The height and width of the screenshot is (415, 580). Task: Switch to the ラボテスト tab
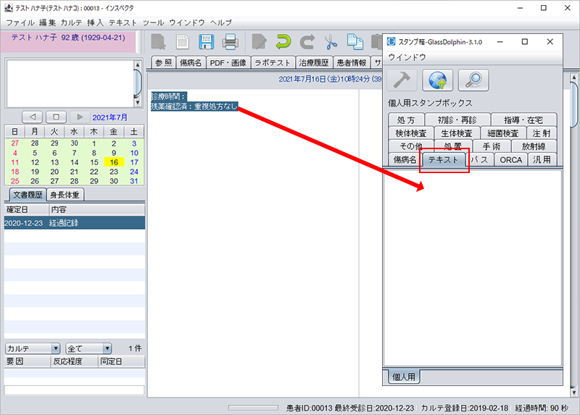tap(271, 63)
